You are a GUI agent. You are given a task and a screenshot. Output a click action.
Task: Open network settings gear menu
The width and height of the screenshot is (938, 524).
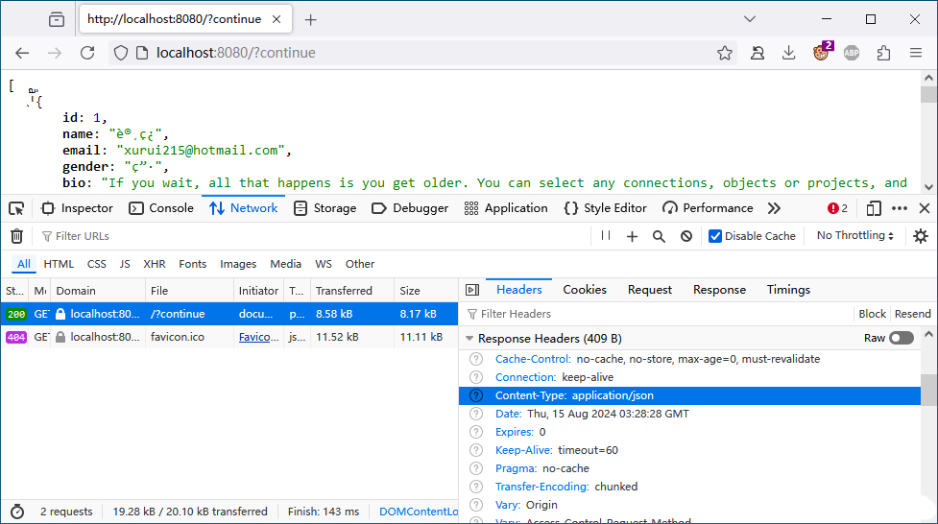click(x=921, y=236)
